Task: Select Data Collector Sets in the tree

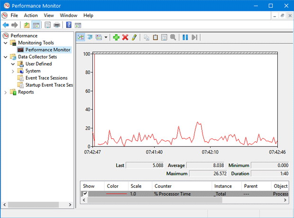Action: 37,57
